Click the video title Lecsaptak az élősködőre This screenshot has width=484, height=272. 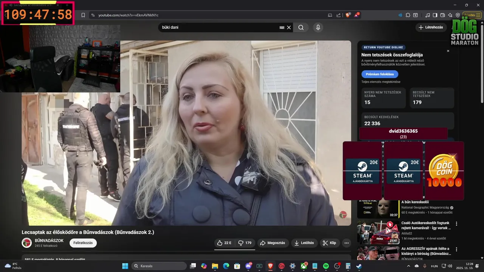(88, 232)
